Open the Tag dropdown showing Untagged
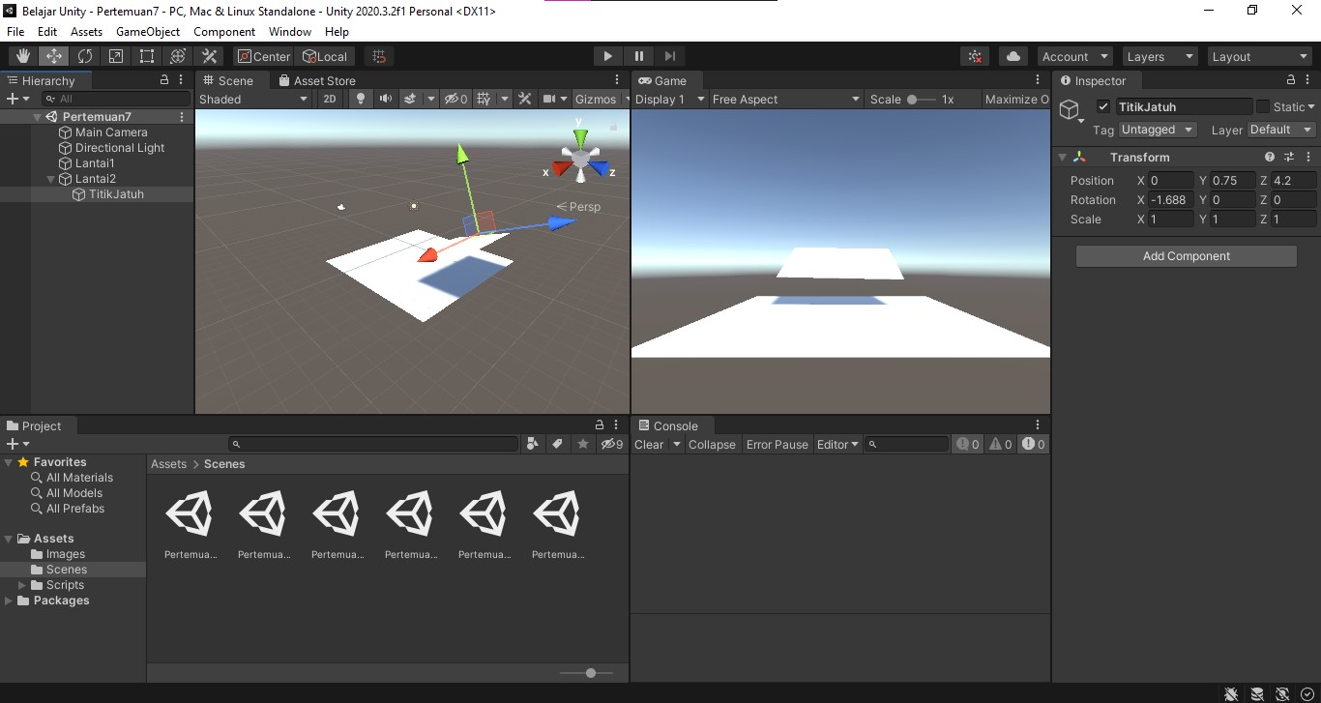The width and height of the screenshot is (1321, 703). [1158, 129]
